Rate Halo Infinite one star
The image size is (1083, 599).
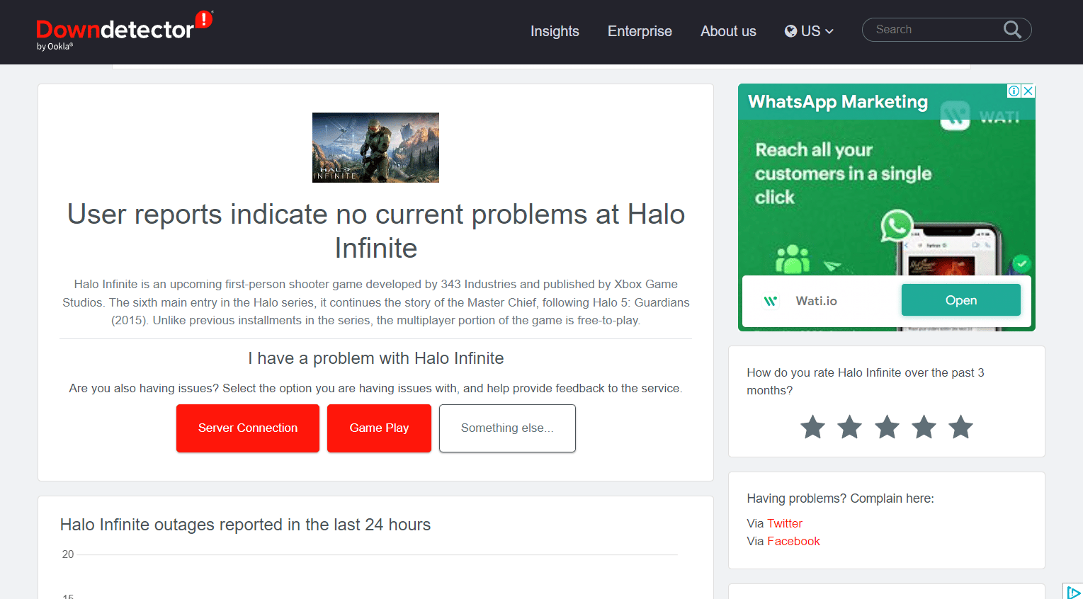pos(812,427)
